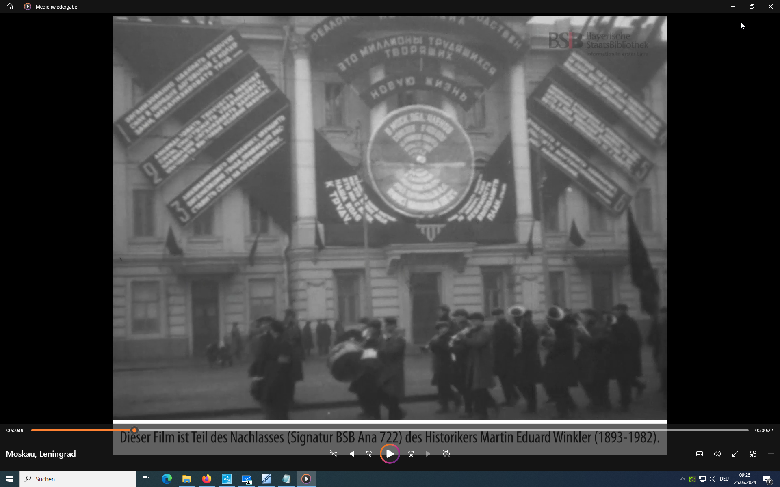
Task: Open Windows Start menu
Action: [x=10, y=479]
